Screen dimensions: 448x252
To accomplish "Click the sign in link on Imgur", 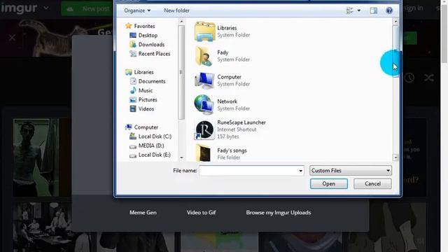I will (x=413, y=8).
